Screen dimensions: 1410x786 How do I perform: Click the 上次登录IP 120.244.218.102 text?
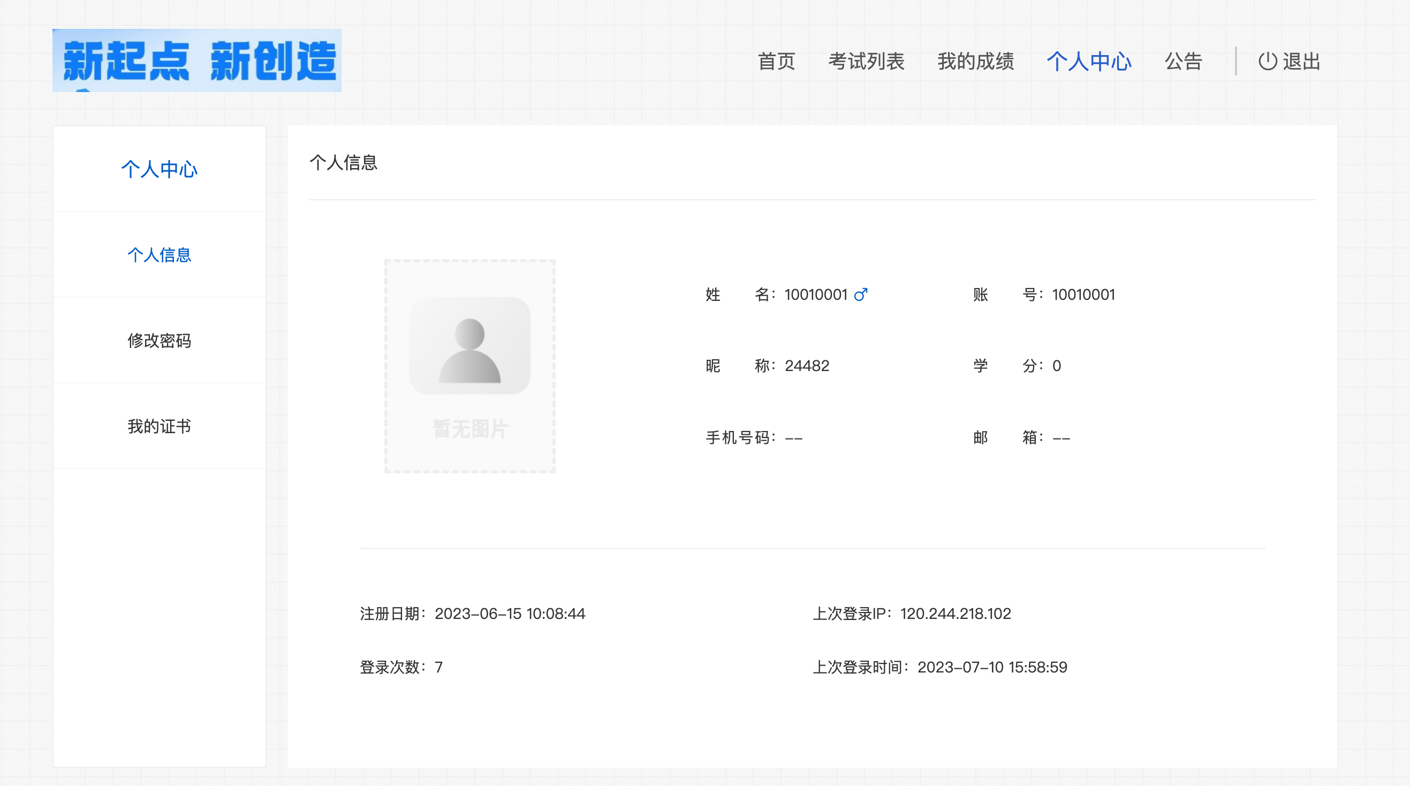pos(912,614)
